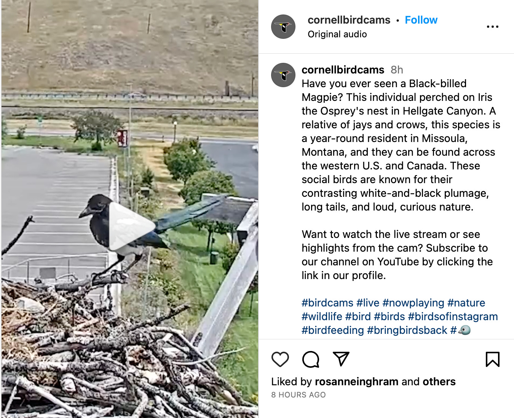Click cornellbirdcams avatar beside caption
Viewport: 514px width, 418px height.
pyautogui.click(x=283, y=75)
